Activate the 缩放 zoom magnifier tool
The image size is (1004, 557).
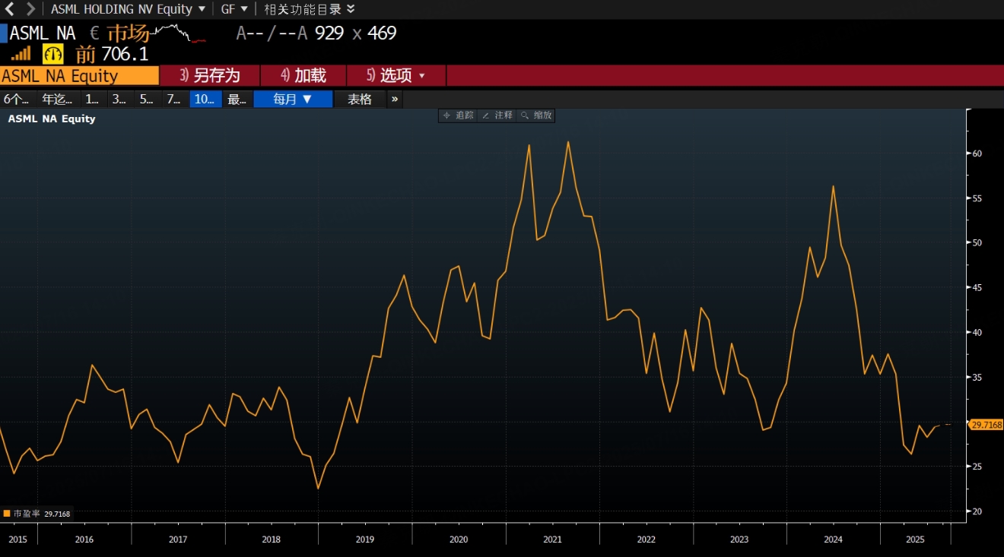coord(536,116)
